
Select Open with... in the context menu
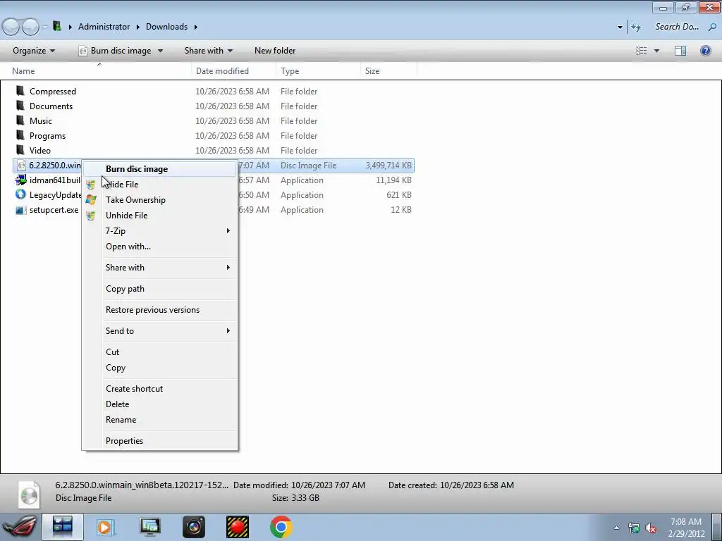tap(160, 247)
